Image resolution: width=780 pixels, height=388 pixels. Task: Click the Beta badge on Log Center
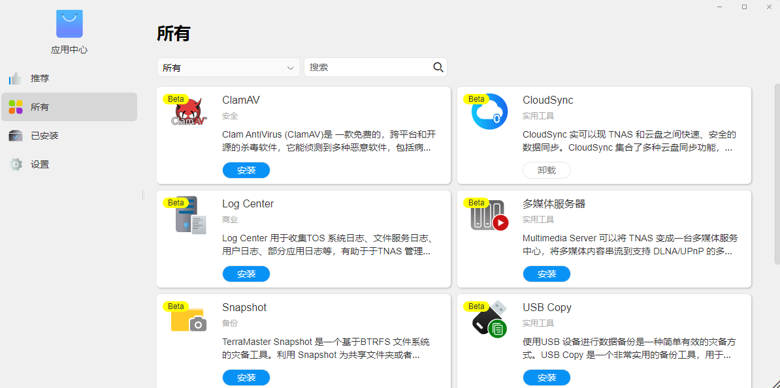[x=176, y=203]
